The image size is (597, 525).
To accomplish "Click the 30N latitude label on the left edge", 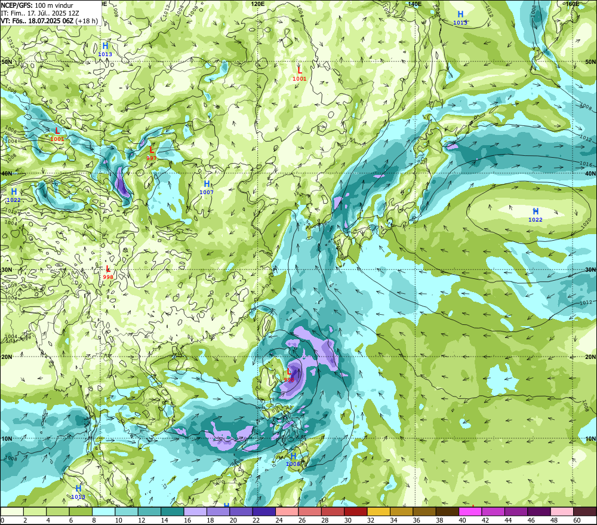I will [x=7, y=270].
